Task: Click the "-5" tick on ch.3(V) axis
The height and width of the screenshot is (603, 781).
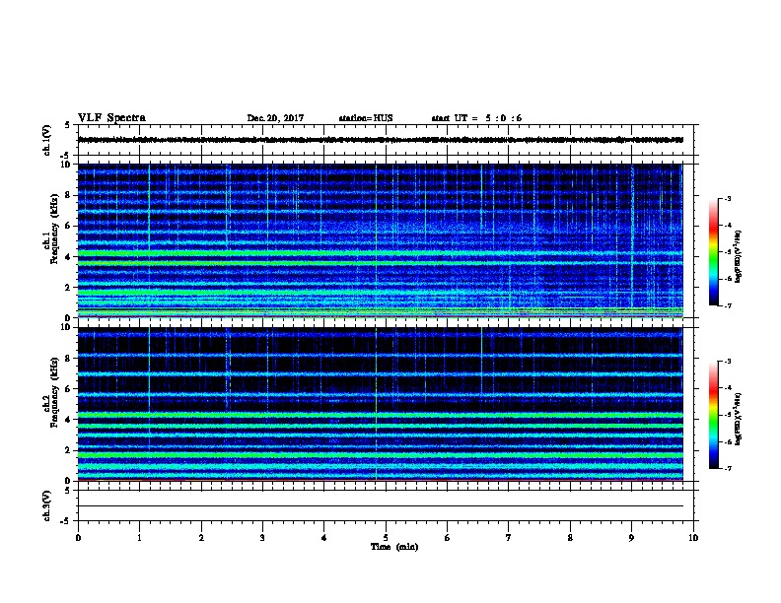Action: click(65, 521)
